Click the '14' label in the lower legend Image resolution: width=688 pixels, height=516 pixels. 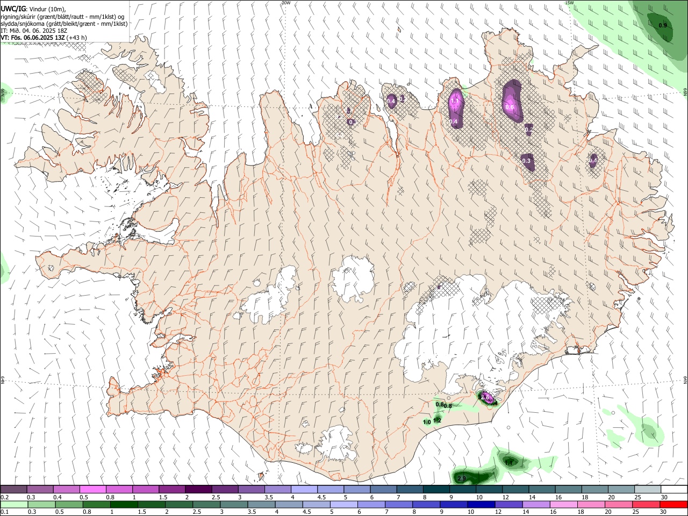(526, 512)
